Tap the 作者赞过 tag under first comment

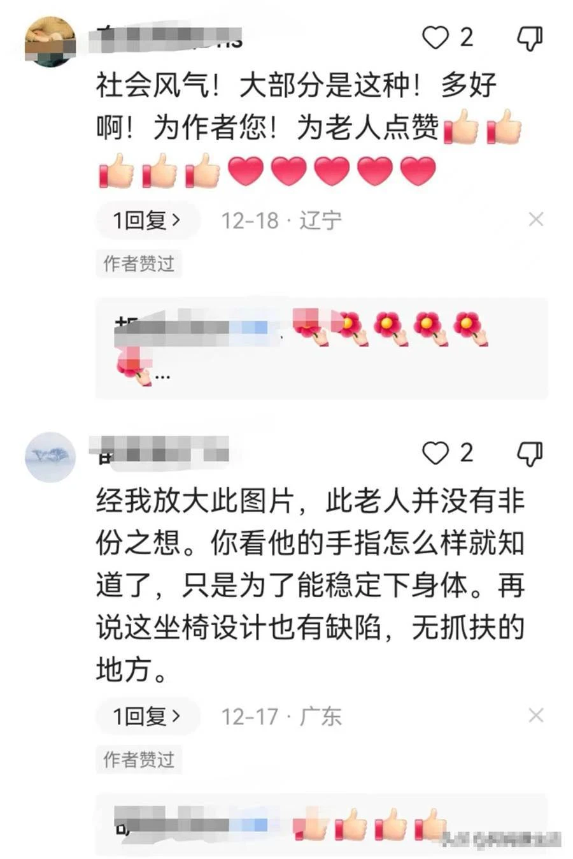(x=139, y=263)
